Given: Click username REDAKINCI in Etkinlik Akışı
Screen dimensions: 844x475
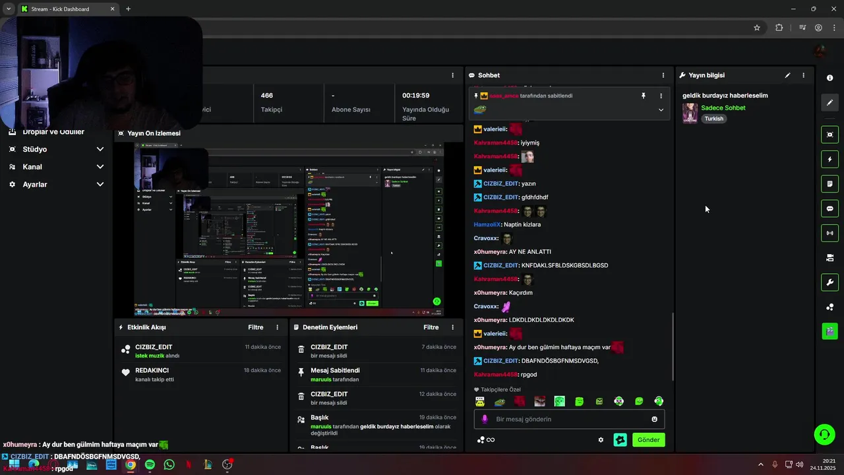Looking at the screenshot, I should click(x=152, y=371).
